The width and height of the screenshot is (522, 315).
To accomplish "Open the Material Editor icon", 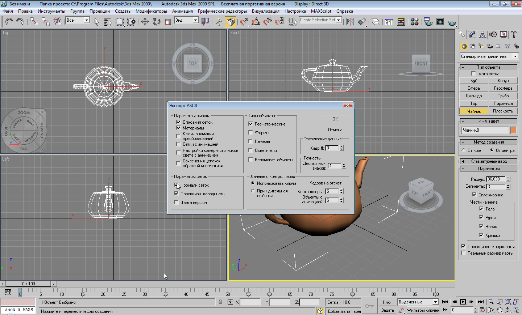I will click(415, 22).
